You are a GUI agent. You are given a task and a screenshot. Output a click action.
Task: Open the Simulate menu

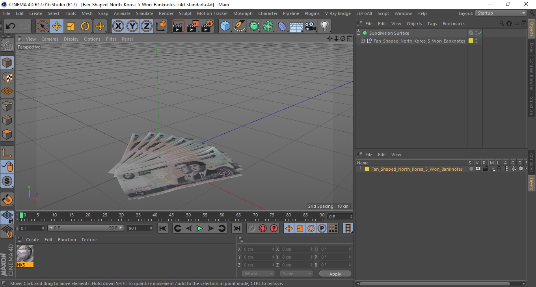coord(145,13)
